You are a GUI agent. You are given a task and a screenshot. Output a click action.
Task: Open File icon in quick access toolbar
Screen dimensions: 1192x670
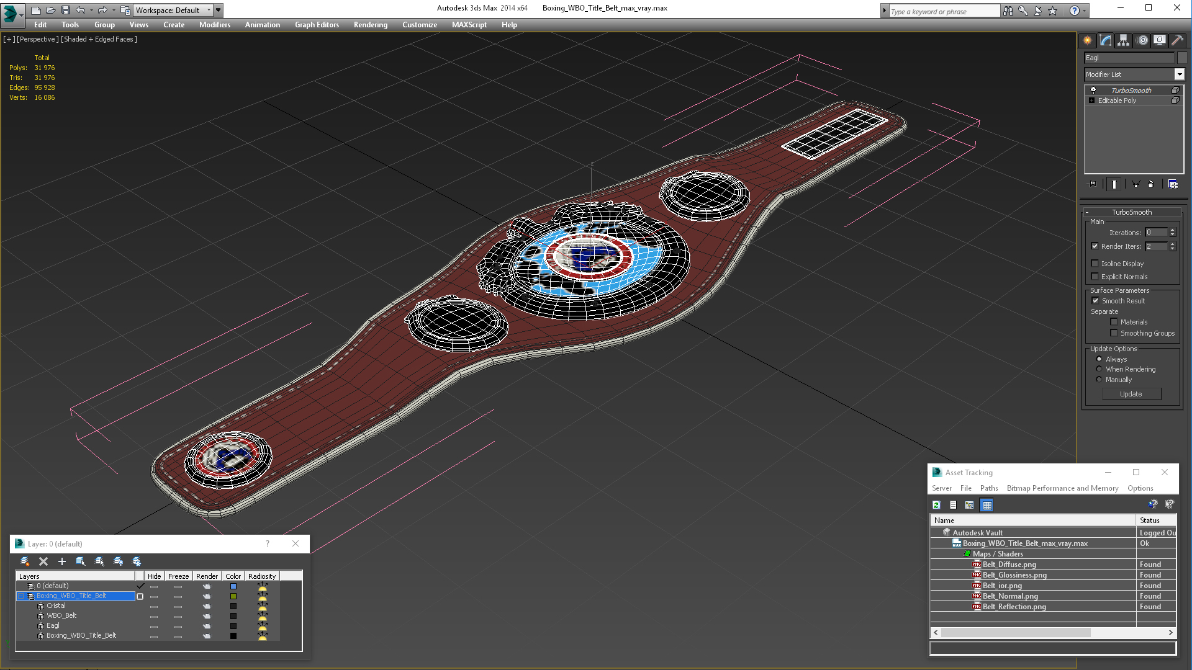pyautogui.click(x=50, y=10)
